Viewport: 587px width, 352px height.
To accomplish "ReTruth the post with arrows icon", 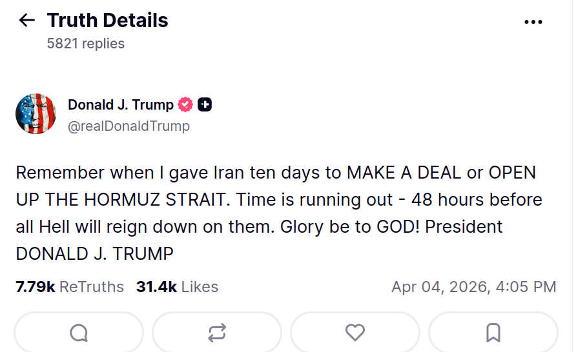I will [217, 333].
